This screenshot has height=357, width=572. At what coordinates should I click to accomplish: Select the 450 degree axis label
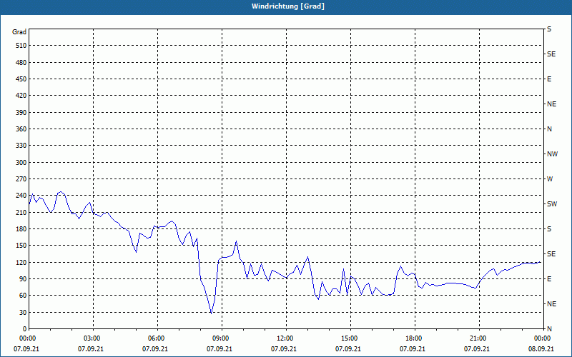coord(21,79)
